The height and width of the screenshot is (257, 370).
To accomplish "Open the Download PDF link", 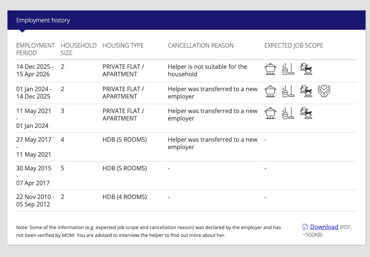I will point(324,227).
